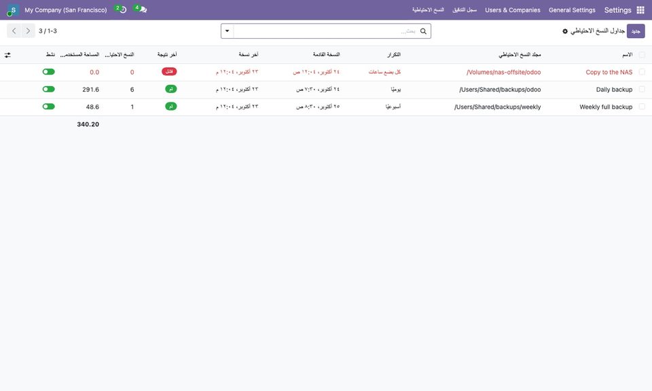Toggle active switch for Daily backup

click(x=49, y=89)
